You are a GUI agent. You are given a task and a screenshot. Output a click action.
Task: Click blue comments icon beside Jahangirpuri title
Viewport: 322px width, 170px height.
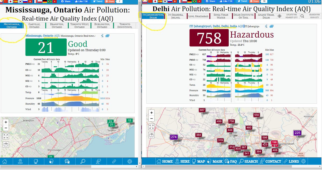271,26
